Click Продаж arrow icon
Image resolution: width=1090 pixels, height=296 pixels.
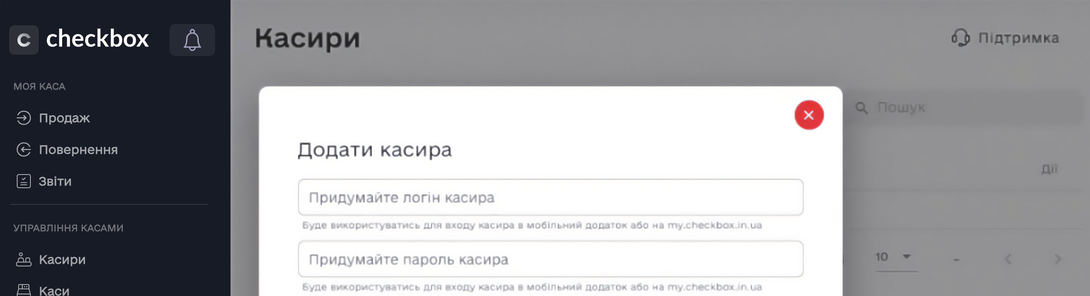coord(23,118)
